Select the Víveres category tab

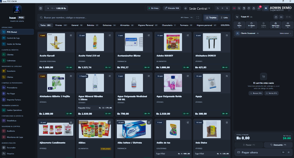[x=61, y=25]
